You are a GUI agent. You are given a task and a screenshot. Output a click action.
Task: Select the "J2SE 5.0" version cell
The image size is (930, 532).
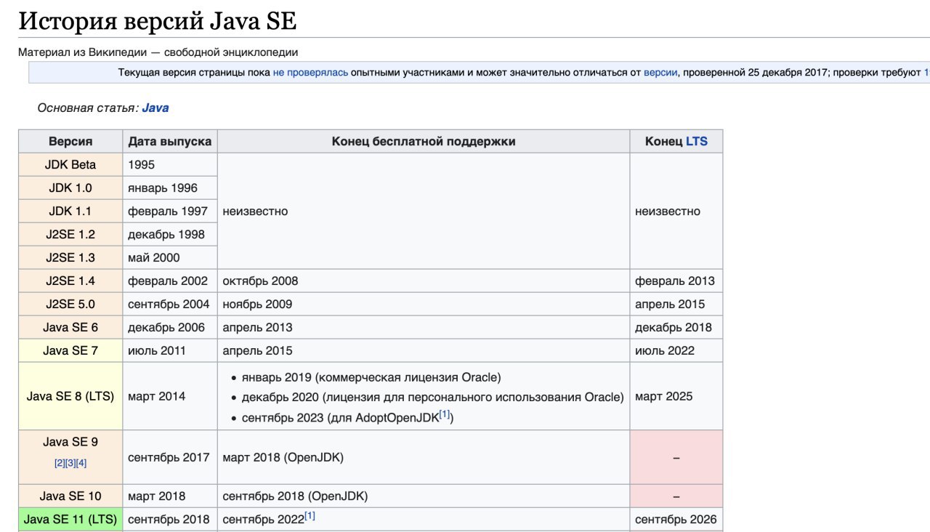click(70, 304)
